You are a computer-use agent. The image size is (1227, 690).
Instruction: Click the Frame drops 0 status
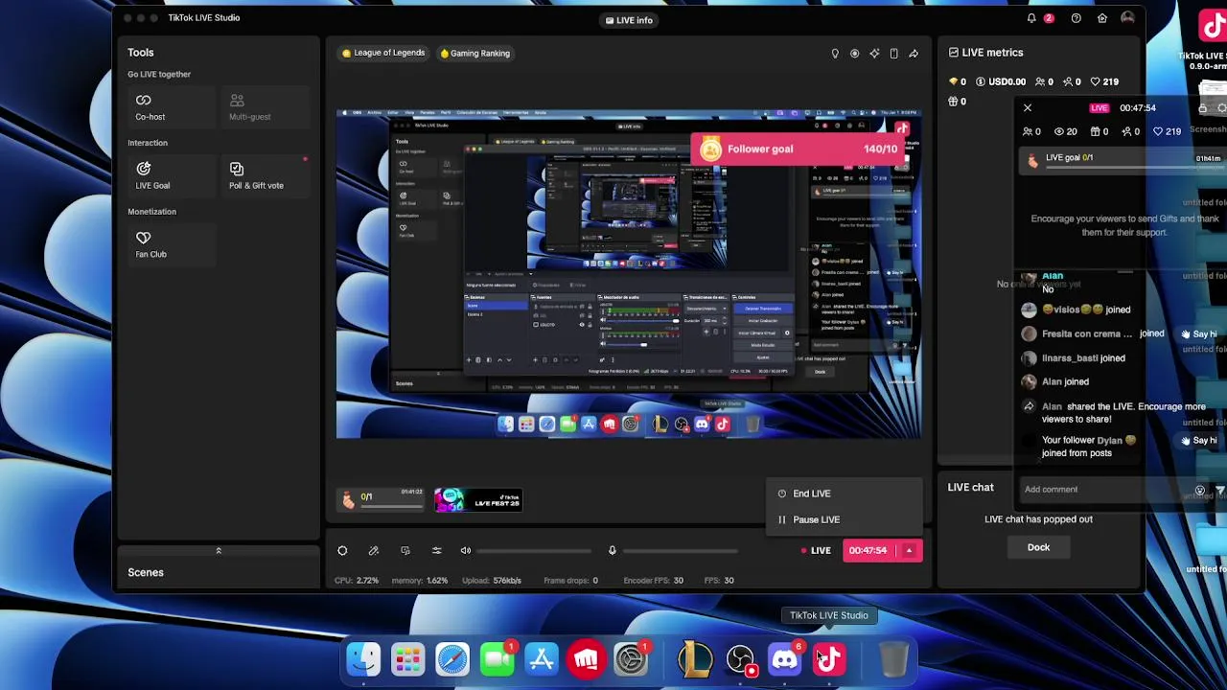tap(570, 581)
